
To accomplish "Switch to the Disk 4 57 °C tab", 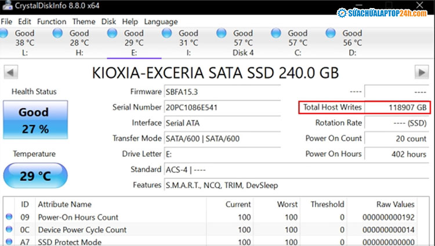I will pyautogui.click(x=243, y=43).
